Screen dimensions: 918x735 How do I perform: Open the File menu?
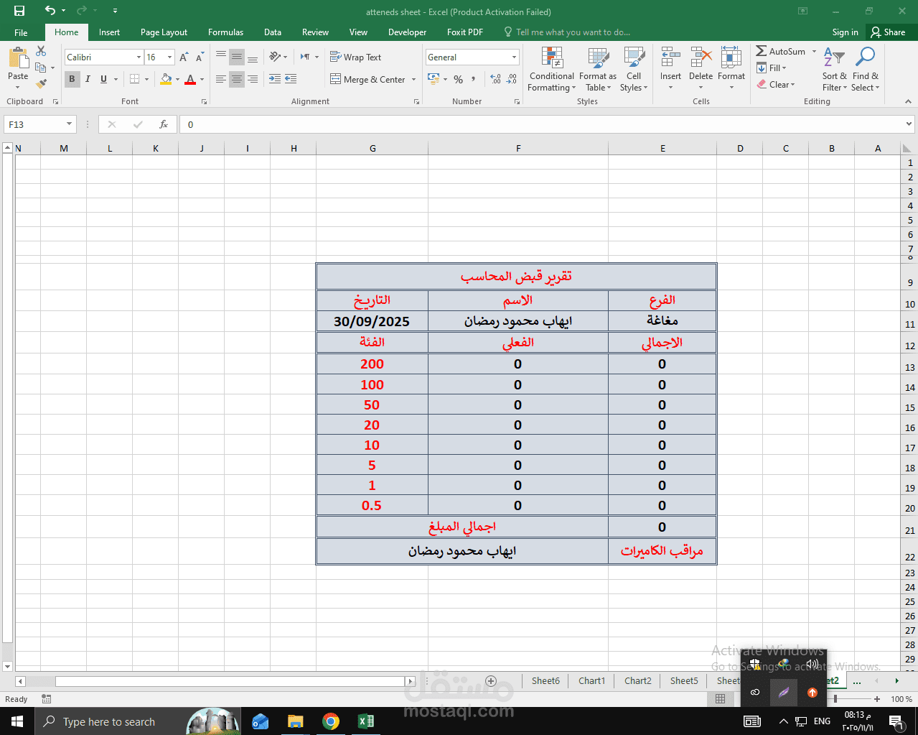(21, 32)
